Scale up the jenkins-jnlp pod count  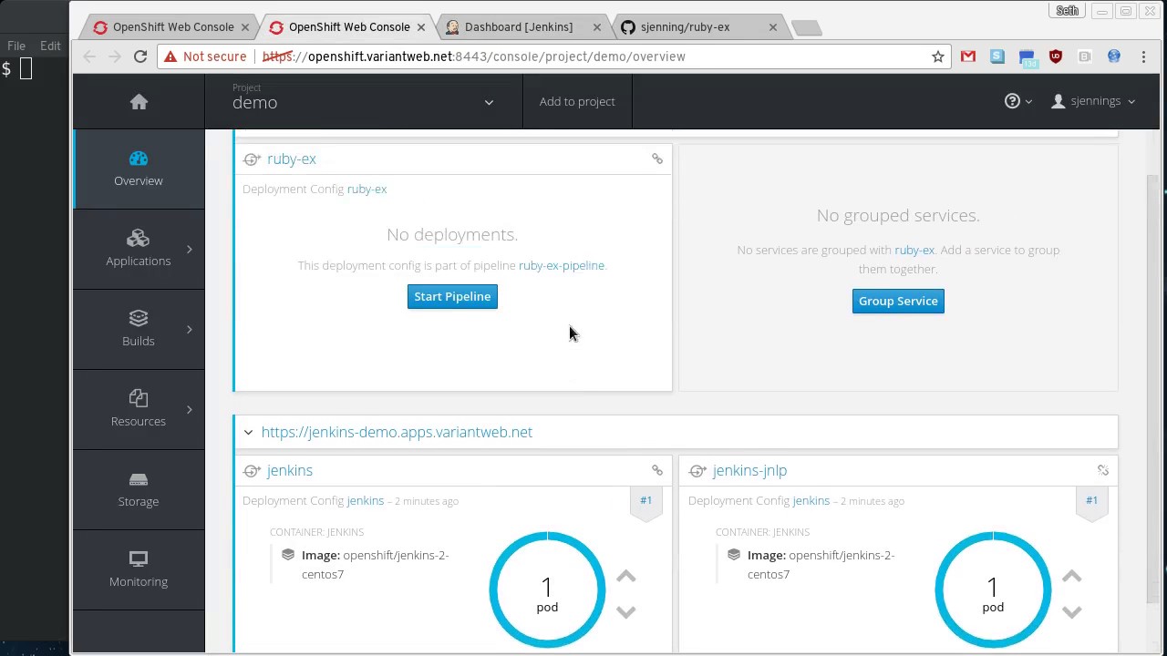tap(1071, 576)
